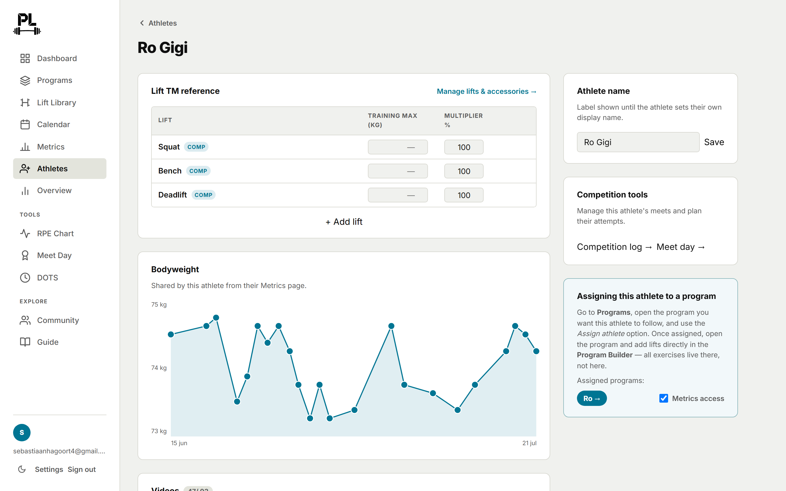Click the Meet Day medal icon
The image size is (786, 491).
pos(25,256)
